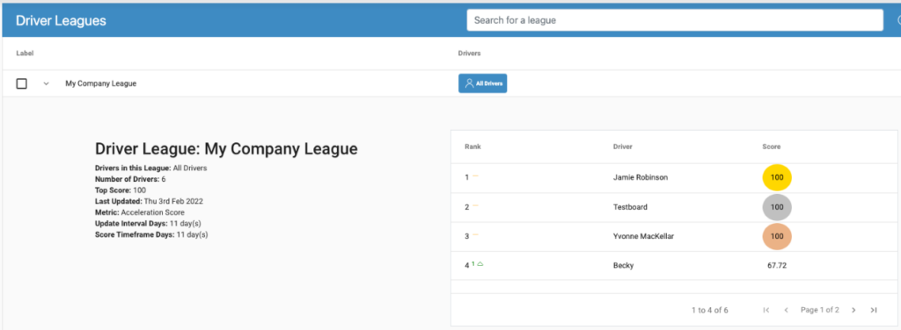Click the Score Timeframe Days line
Image resolution: width=901 pixels, height=330 pixels.
click(x=151, y=235)
